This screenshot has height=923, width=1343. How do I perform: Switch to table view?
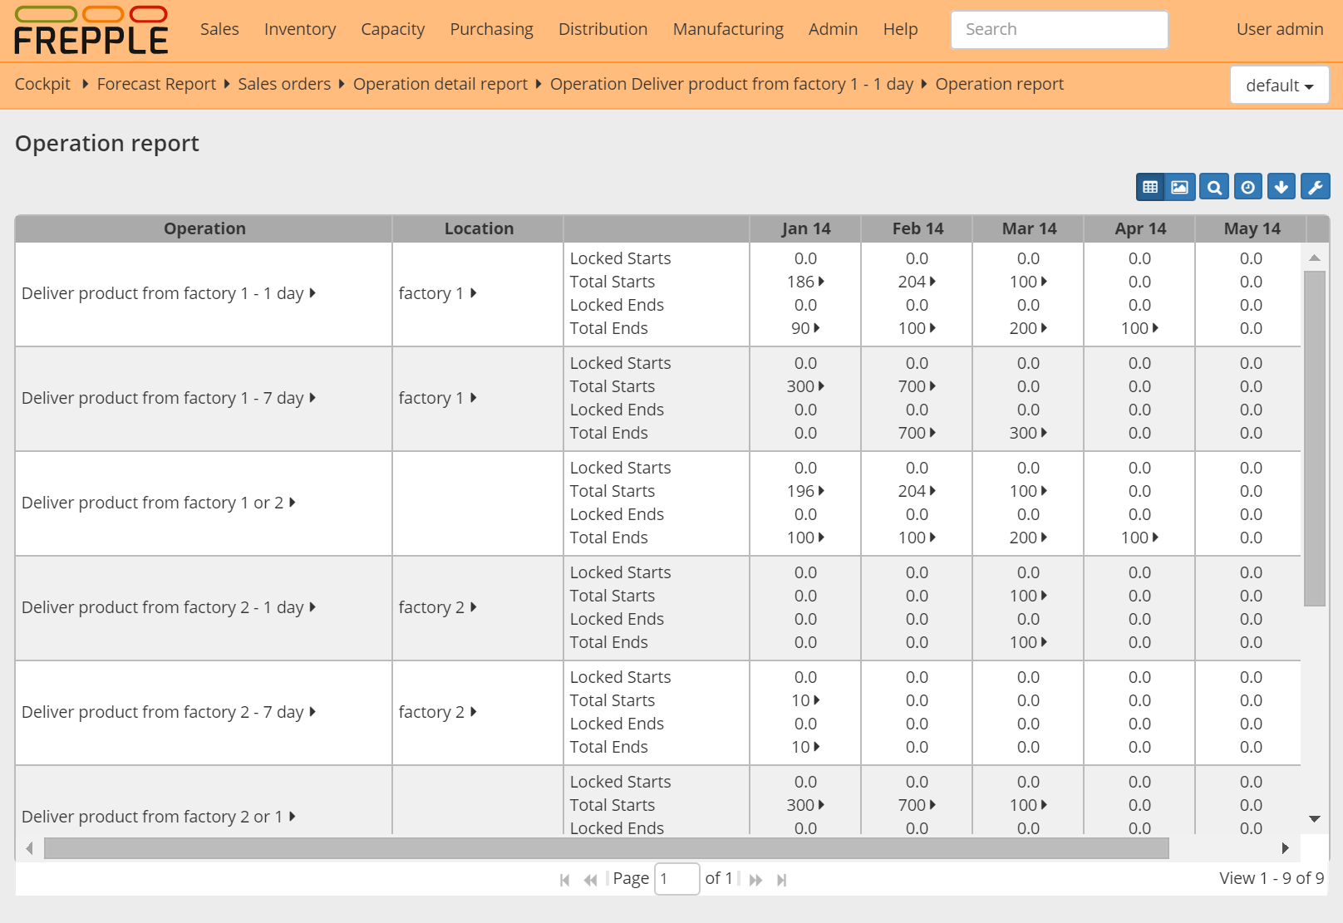(x=1149, y=187)
